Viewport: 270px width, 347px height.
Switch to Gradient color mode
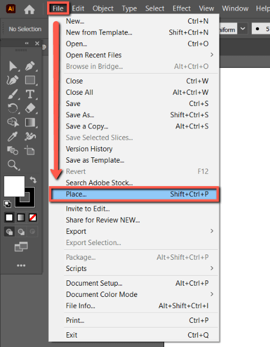click(x=21, y=217)
